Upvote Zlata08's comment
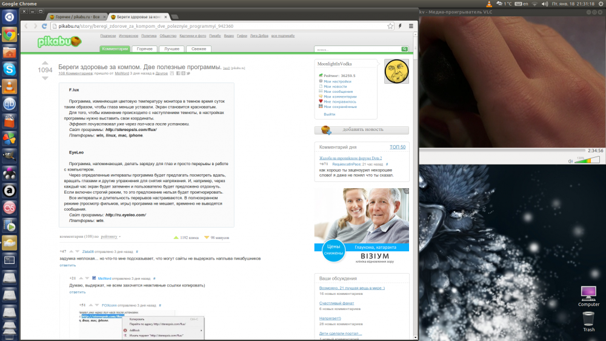The height and width of the screenshot is (341, 606). point(71,252)
